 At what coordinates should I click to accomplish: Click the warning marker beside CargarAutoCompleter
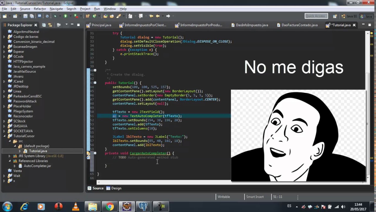tap(88, 153)
